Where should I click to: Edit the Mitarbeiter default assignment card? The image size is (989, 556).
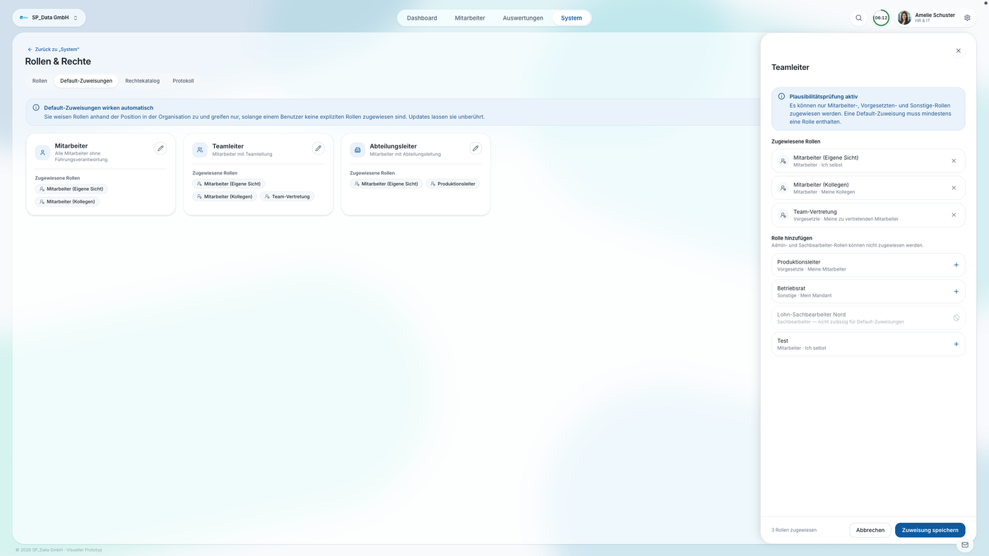point(160,148)
